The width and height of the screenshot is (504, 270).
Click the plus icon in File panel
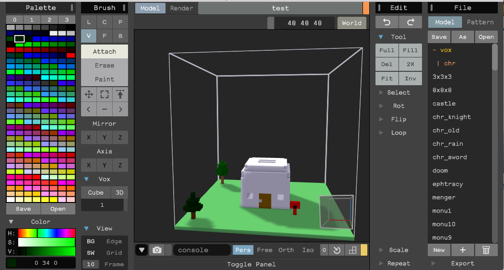(463, 250)
